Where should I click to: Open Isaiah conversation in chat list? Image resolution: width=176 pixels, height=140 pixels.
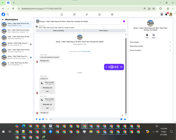pos(17,37)
